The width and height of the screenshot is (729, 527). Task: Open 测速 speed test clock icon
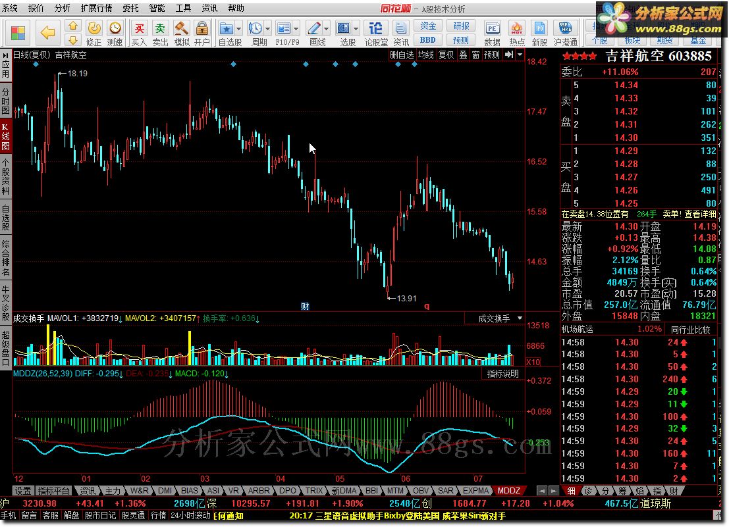(x=115, y=34)
